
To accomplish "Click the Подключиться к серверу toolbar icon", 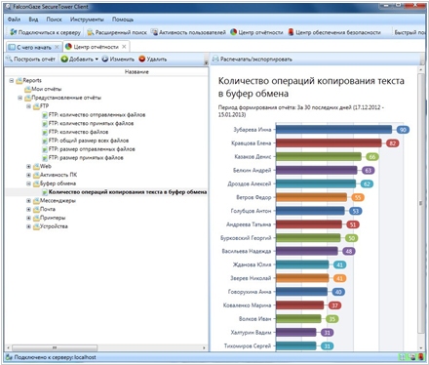I will [x=14, y=32].
